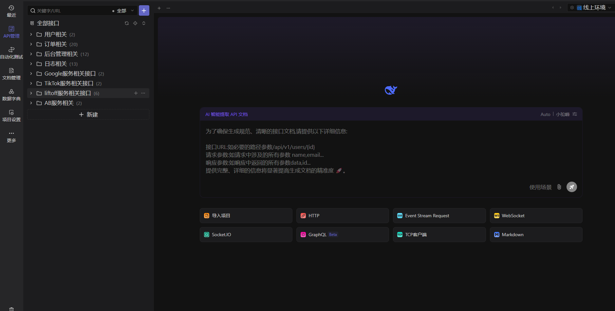615x311 pixels.
Task: Toggle expand/collapse all folders icon
Action: click(144, 23)
